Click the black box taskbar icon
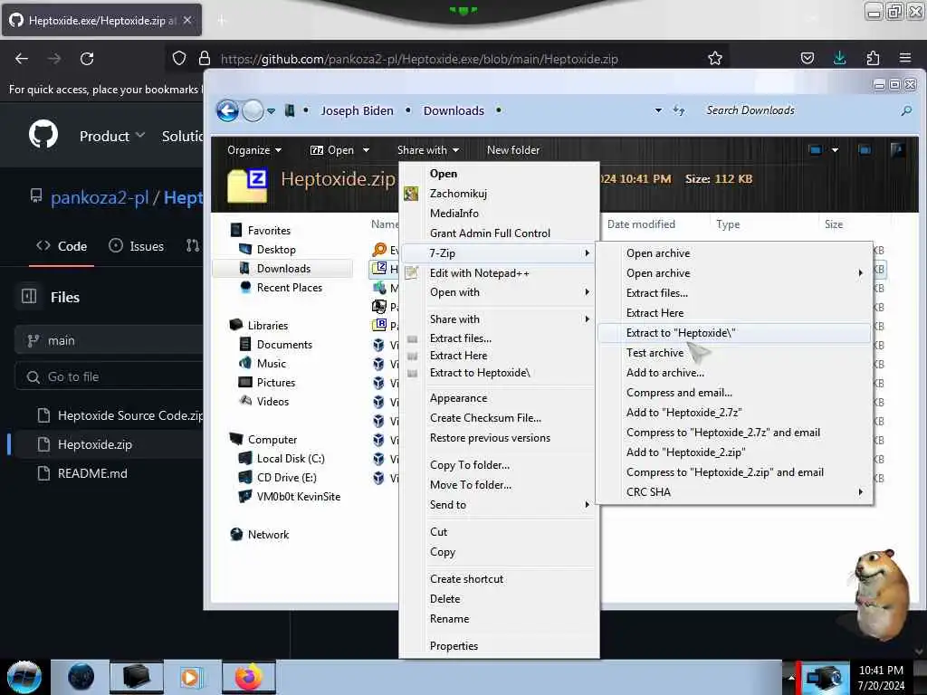Screen dimensions: 927x695 coord(136,677)
